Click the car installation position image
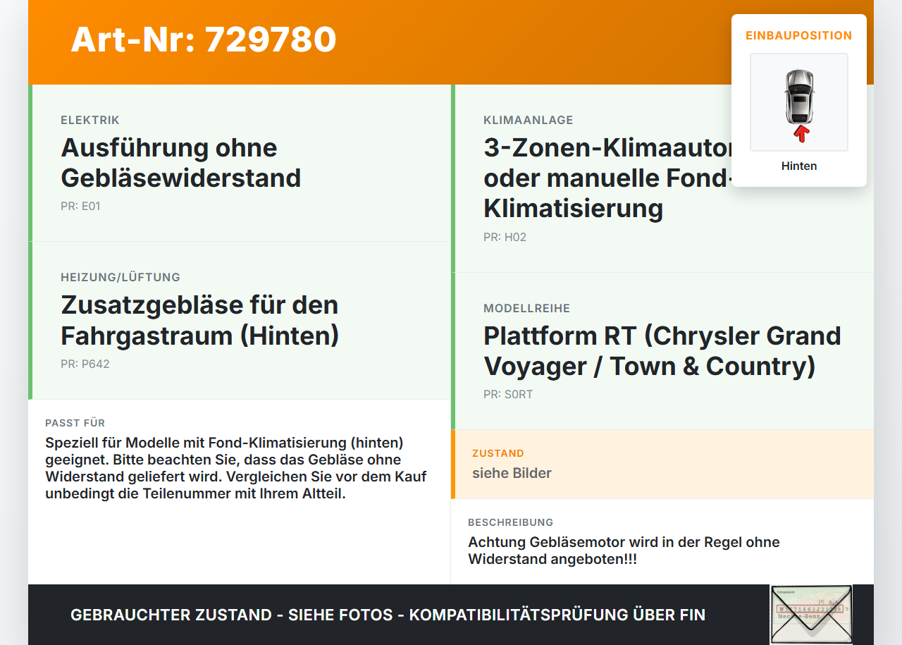902x645 pixels. [x=799, y=102]
